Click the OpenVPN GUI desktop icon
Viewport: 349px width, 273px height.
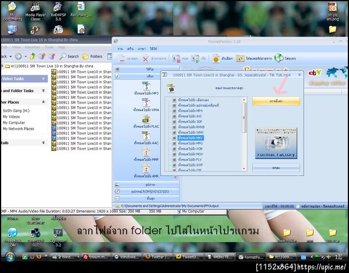35,232
